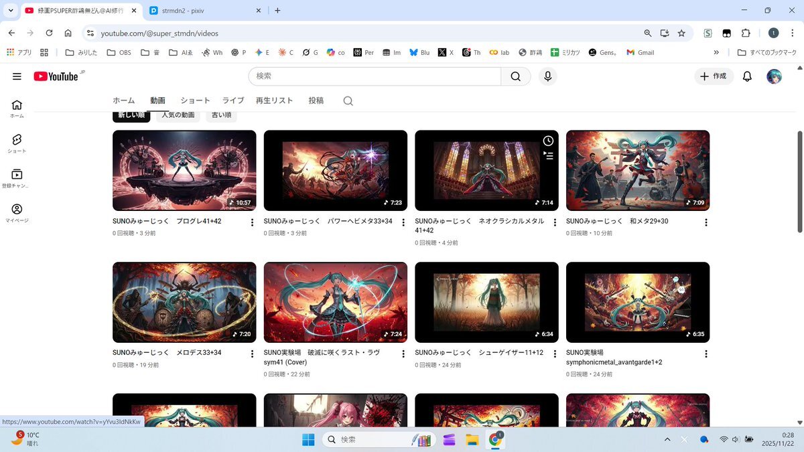The image size is (804, 452).
Task: Click the magnifier search button beside search box
Action: (515, 76)
